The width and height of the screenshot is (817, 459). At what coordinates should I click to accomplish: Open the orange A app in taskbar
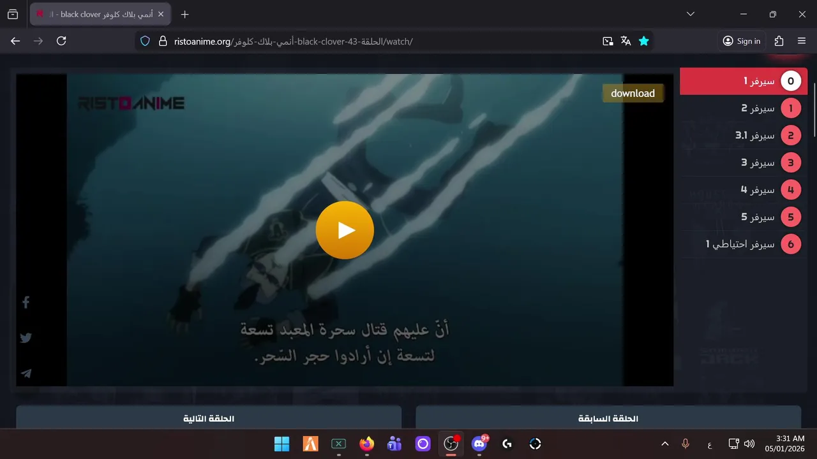pyautogui.click(x=310, y=444)
